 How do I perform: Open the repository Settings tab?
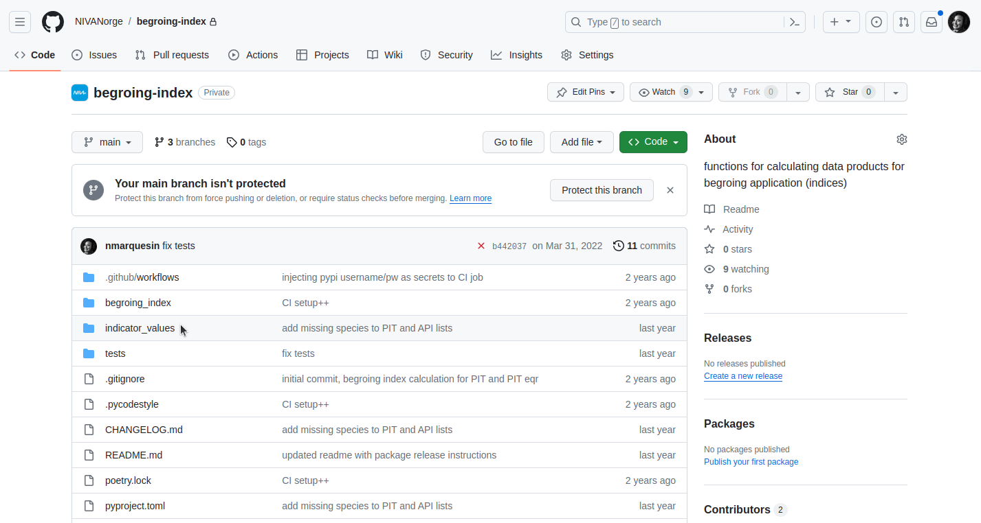(x=587, y=55)
